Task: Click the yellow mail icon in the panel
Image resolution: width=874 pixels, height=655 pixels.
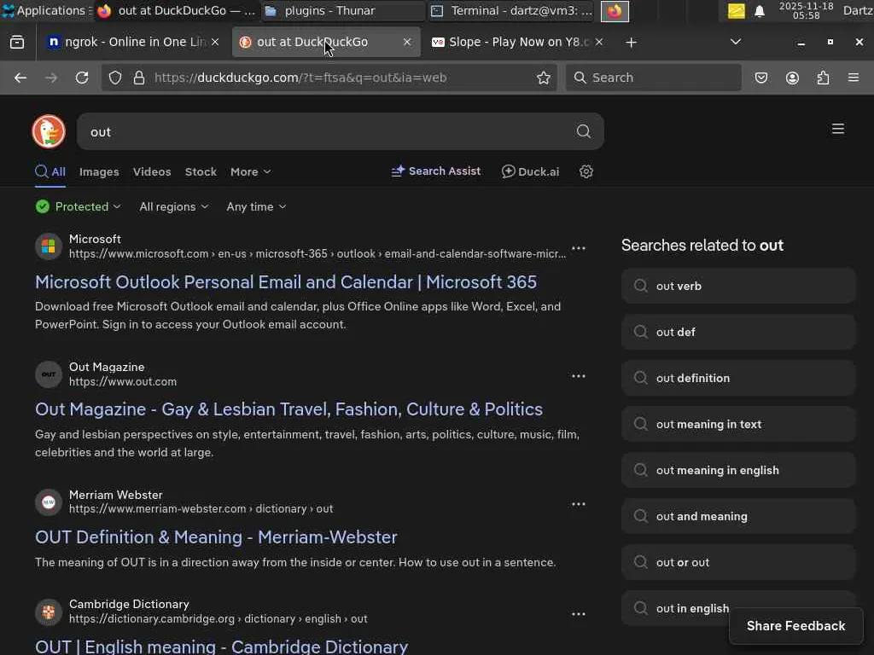Action: (736, 11)
